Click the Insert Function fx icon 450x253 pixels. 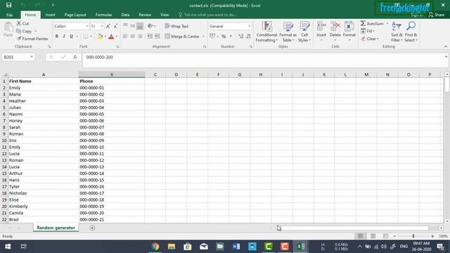(x=75, y=57)
